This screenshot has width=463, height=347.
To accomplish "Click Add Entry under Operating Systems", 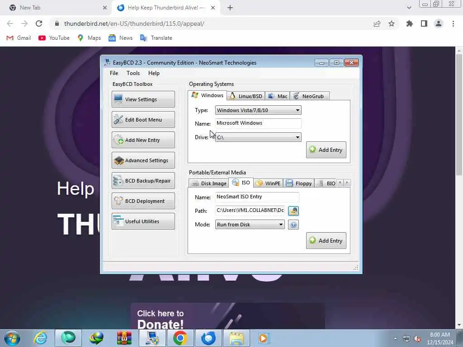I will (326, 150).
